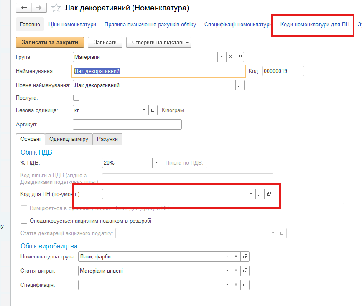
Task: Open the Базова одиниця item form
Action: 153,110
